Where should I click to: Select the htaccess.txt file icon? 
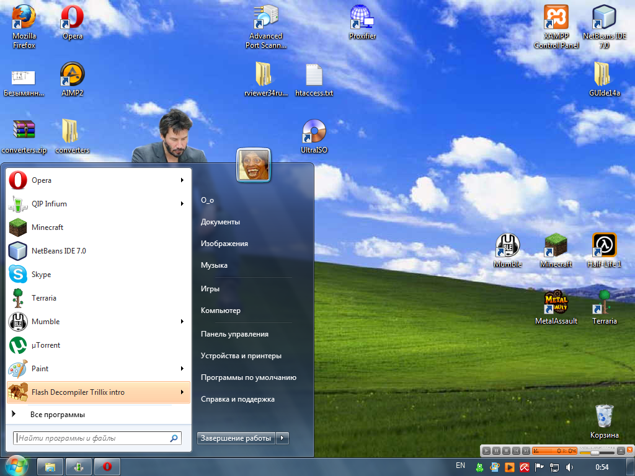pyautogui.click(x=314, y=79)
